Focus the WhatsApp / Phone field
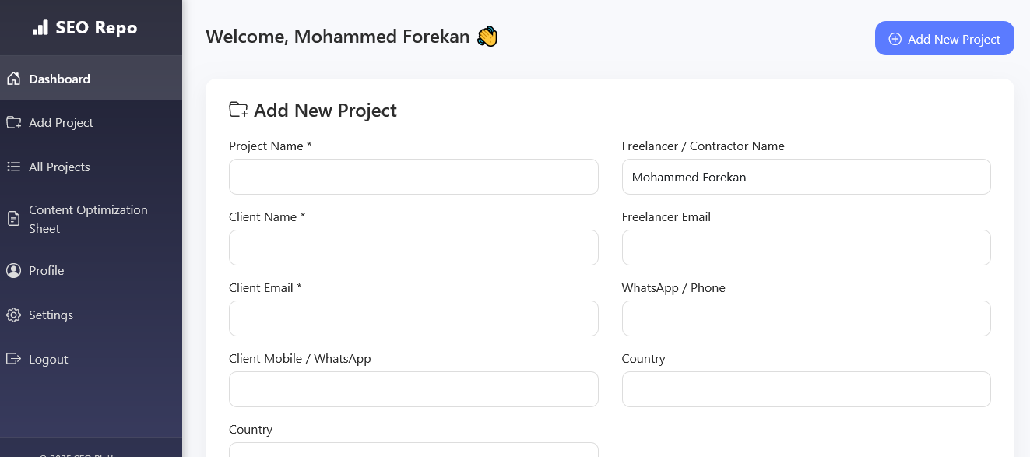The height and width of the screenshot is (457, 1030). pos(806,318)
